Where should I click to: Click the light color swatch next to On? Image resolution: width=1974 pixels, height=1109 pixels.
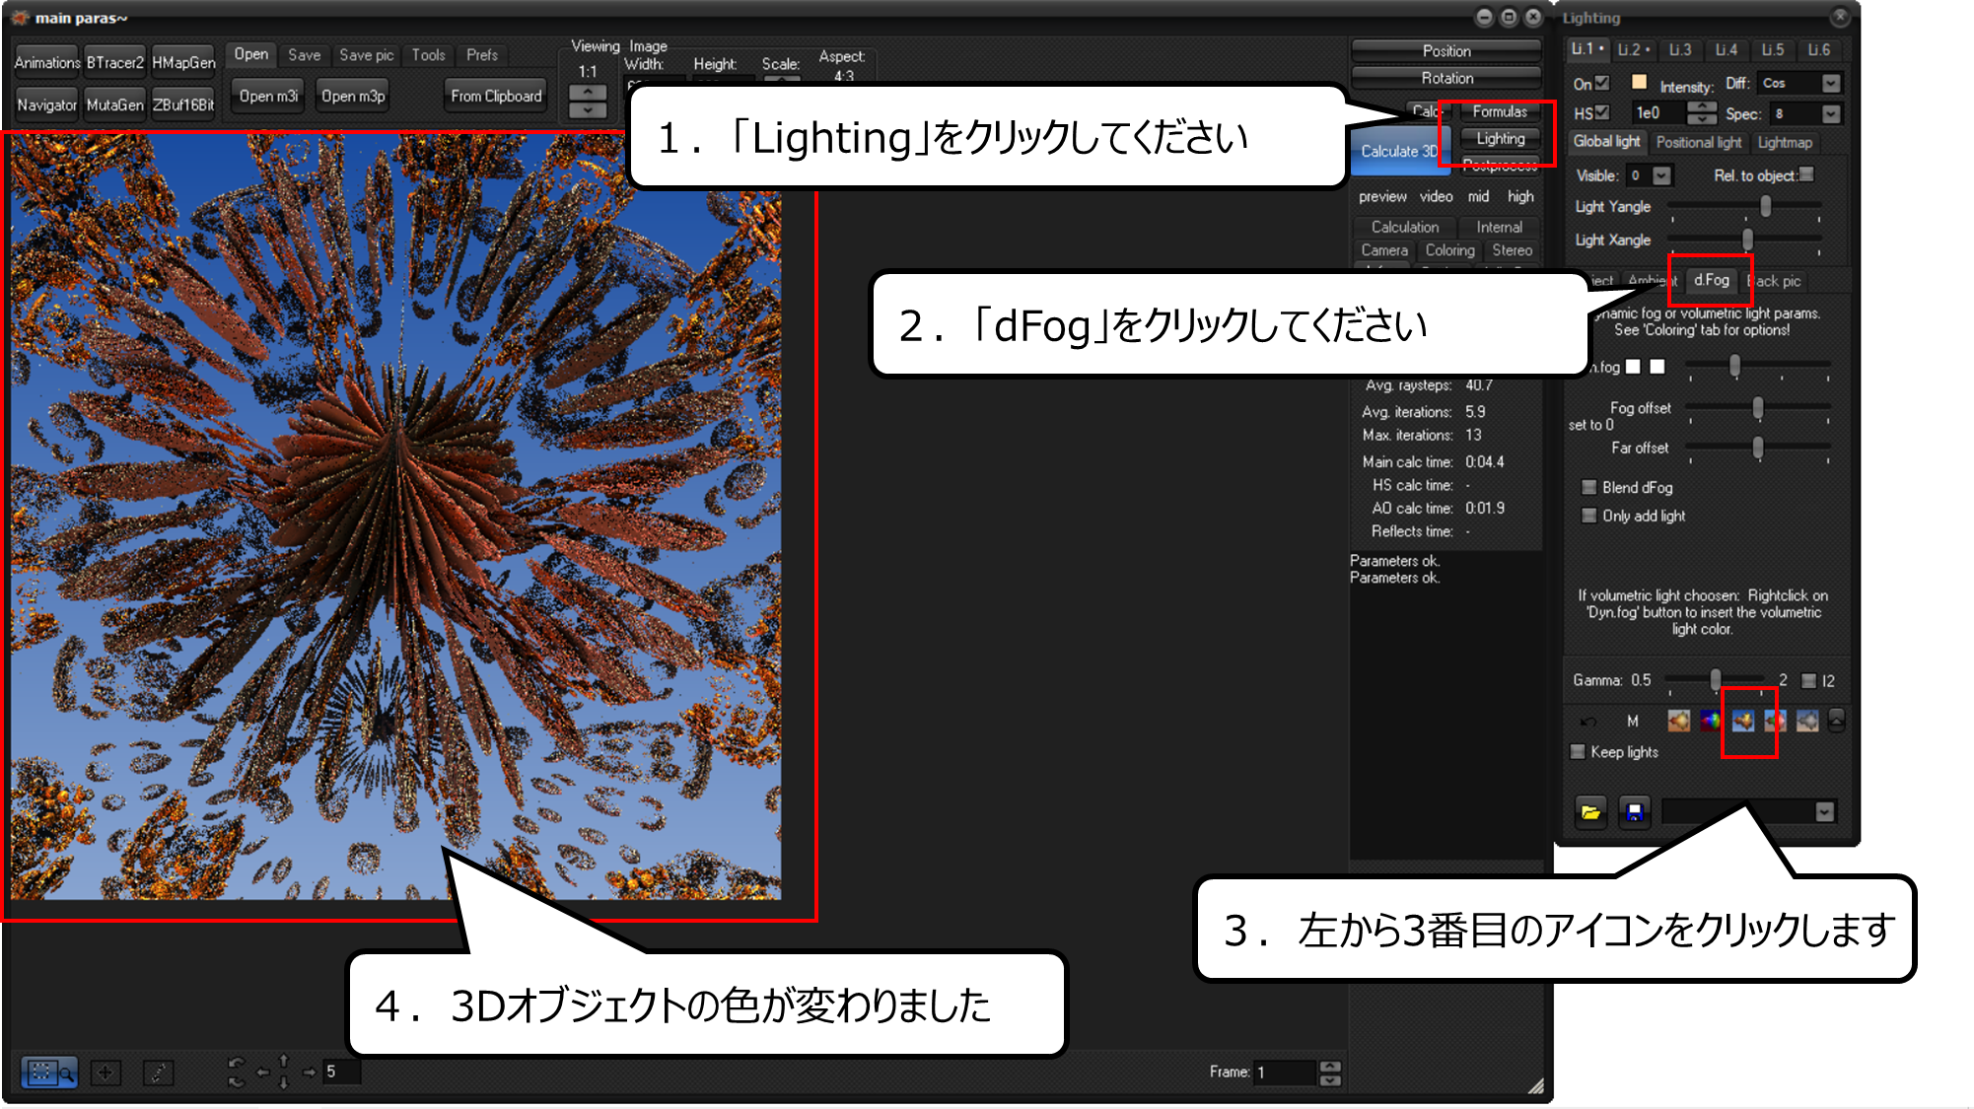coord(1639,82)
